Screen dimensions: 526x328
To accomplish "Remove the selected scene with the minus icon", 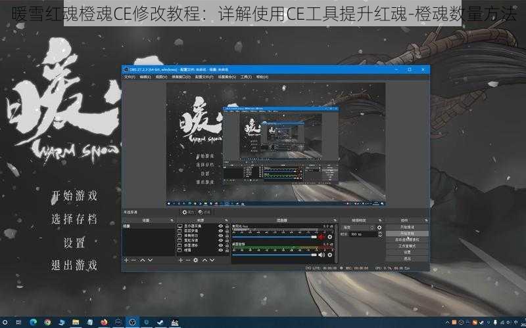I will 134,260.
